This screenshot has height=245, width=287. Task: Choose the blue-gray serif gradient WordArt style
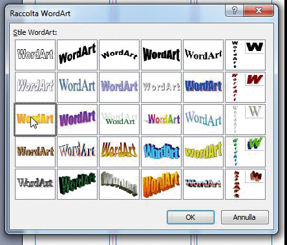pos(78,87)
